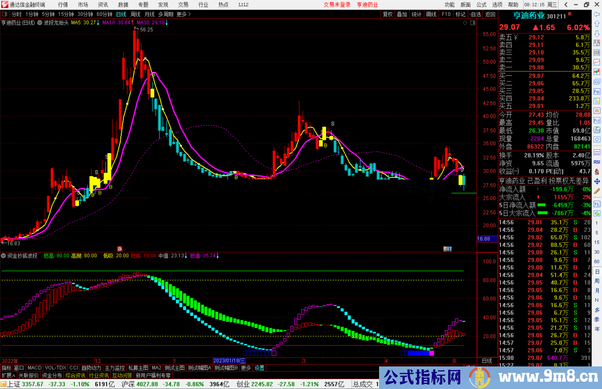The image size is (602, 389).
Task: Click the 设置 settings link in indicator bar
Action: coord(259,368)
